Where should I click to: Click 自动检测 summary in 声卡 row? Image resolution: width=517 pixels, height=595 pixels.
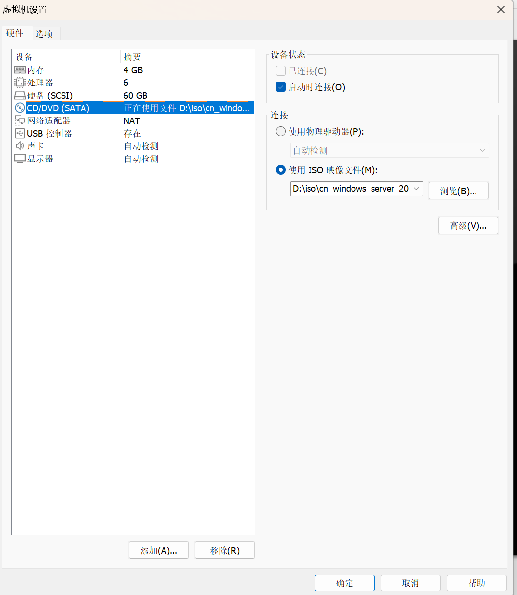[x=141, y=146]
